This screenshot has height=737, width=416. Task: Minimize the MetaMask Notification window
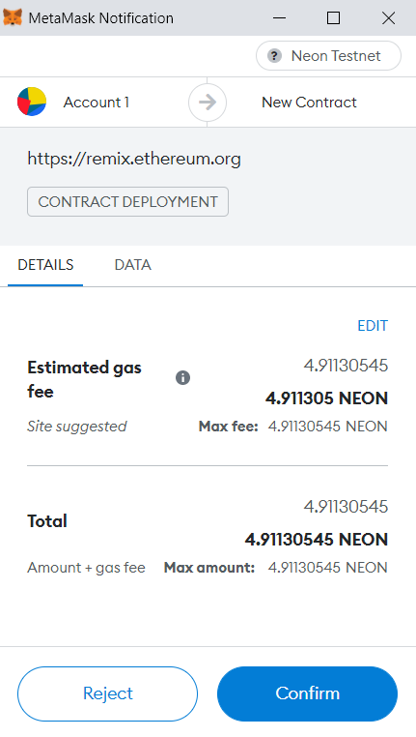point(279,17)
